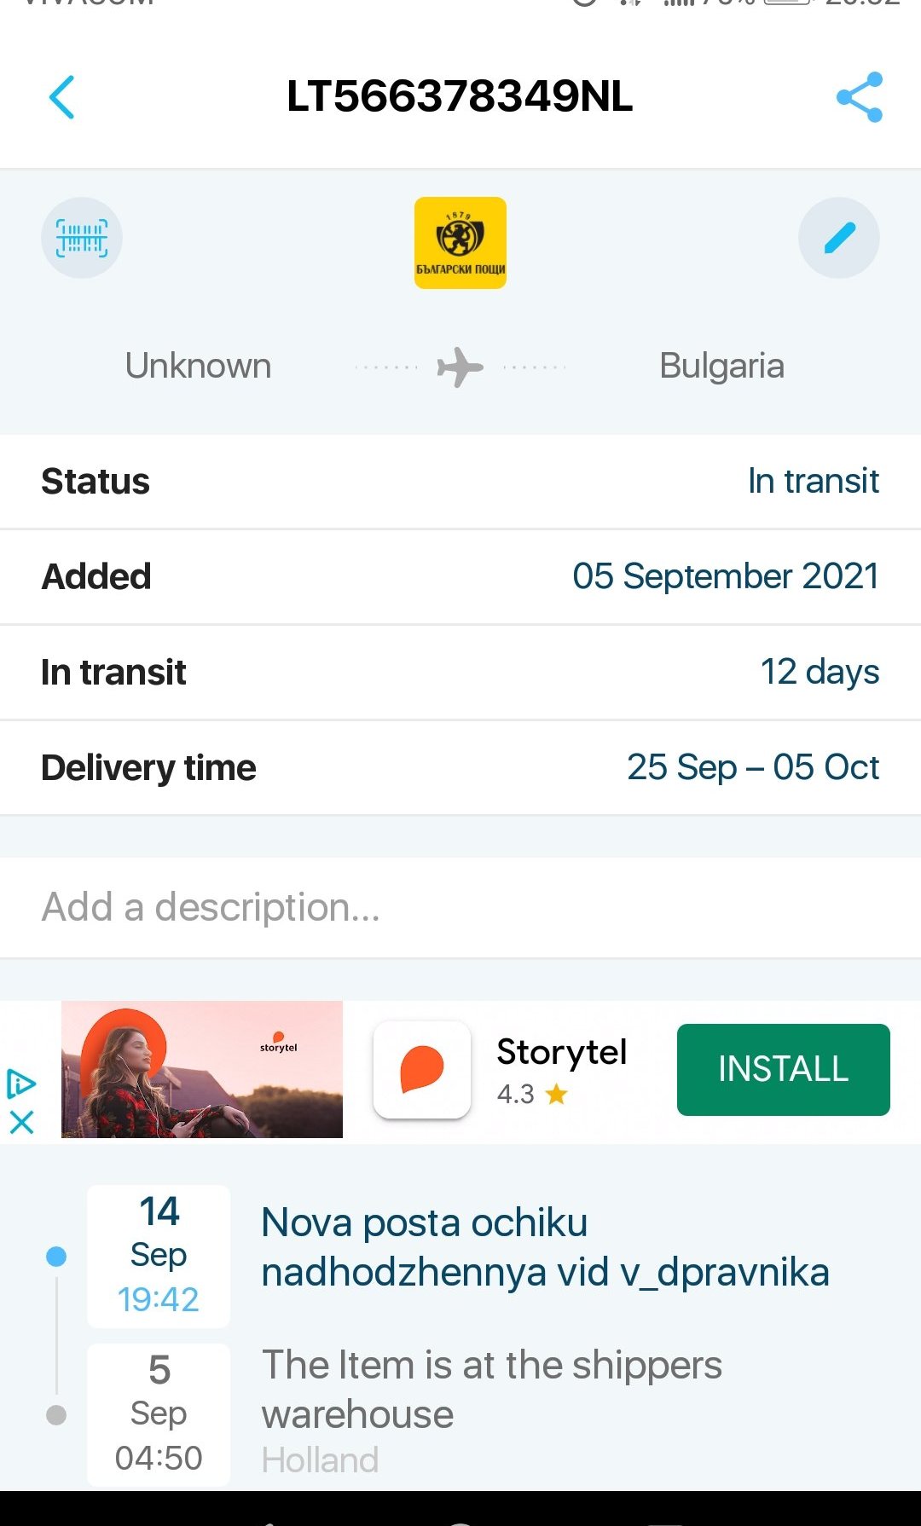The image size is (921, 1526).
Task: Tap the back arrow icon
Action: pos(62,97)
